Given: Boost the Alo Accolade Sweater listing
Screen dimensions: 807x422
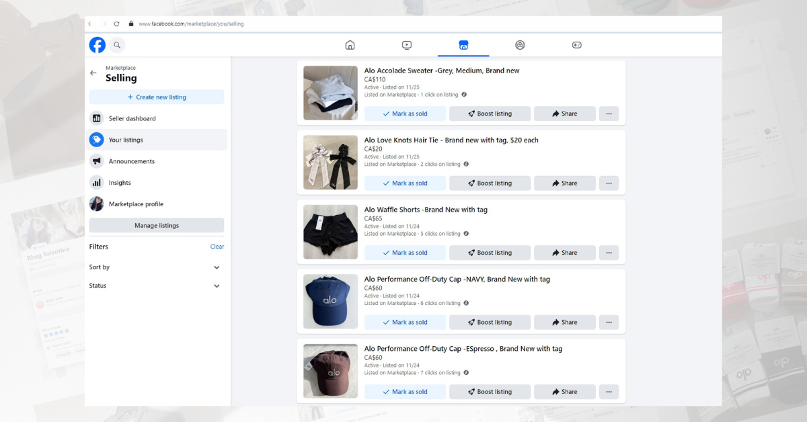Looking at the screenshot, I should point(490,114).
